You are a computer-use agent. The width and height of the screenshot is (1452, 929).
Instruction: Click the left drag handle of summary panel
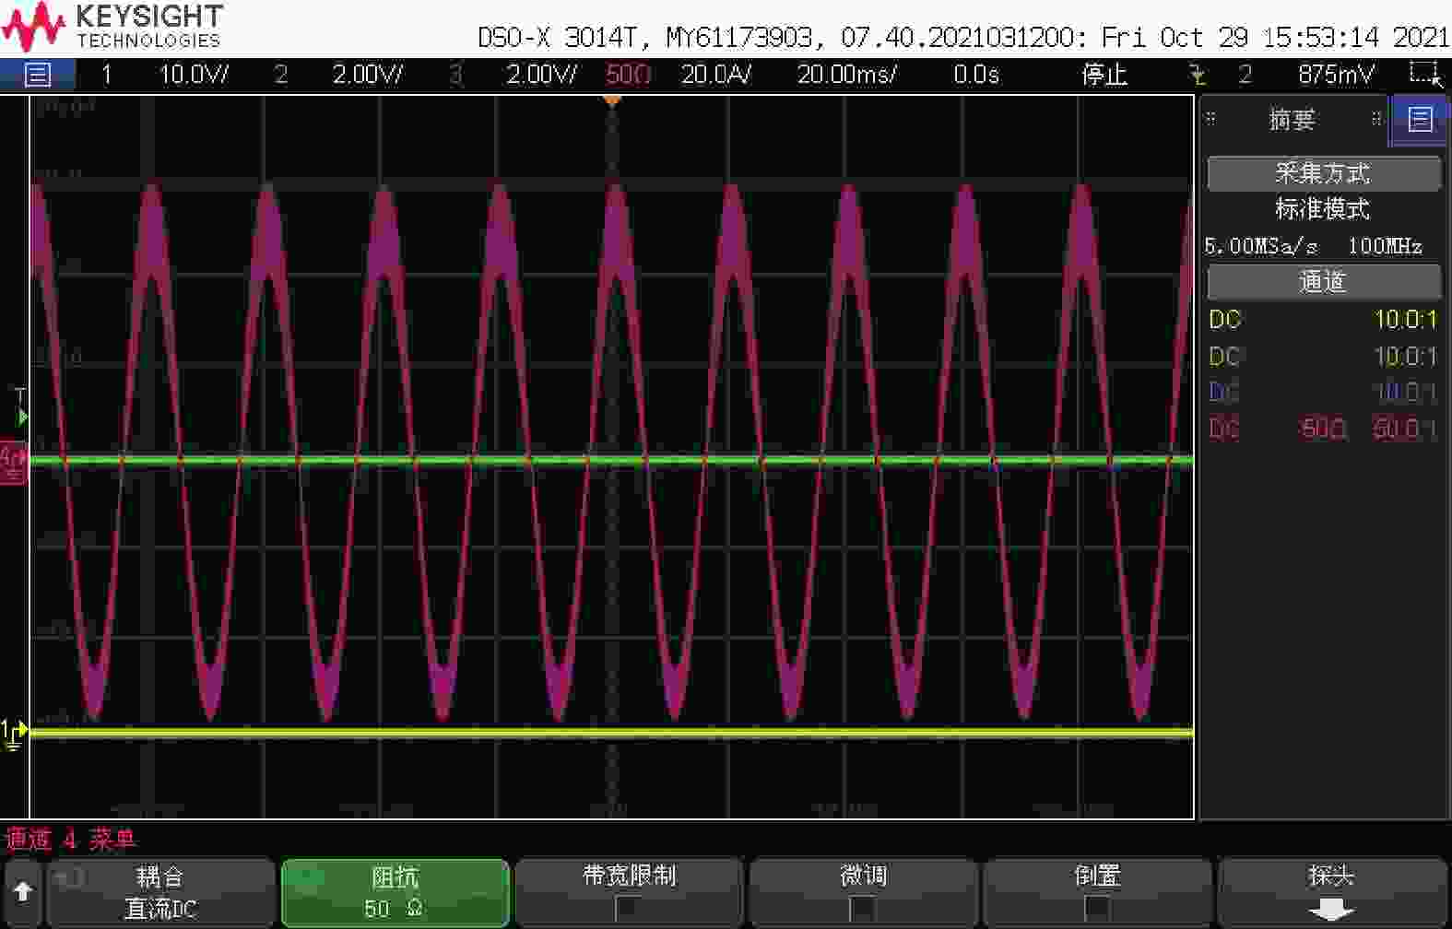pos(1211,118)
